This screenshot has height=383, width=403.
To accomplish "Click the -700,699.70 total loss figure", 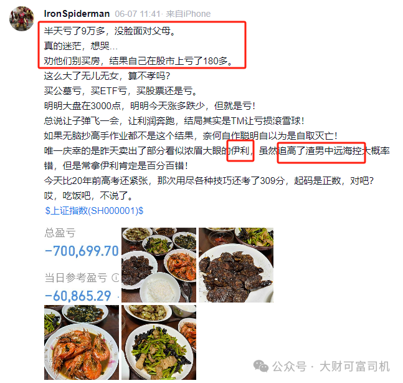I will point(82,251).
